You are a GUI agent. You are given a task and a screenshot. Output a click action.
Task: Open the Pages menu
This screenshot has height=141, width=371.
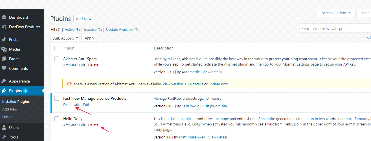point(14,59)
